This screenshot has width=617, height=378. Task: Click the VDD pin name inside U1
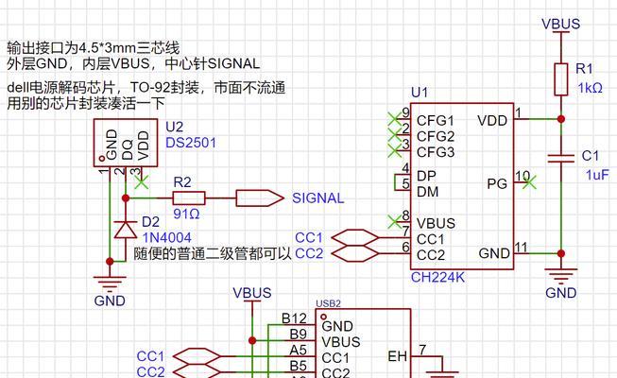[492, 121]
